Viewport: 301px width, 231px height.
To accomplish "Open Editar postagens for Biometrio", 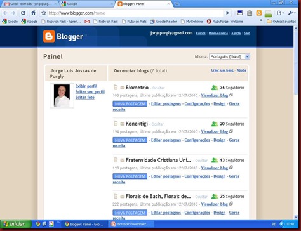I will 166,104.
